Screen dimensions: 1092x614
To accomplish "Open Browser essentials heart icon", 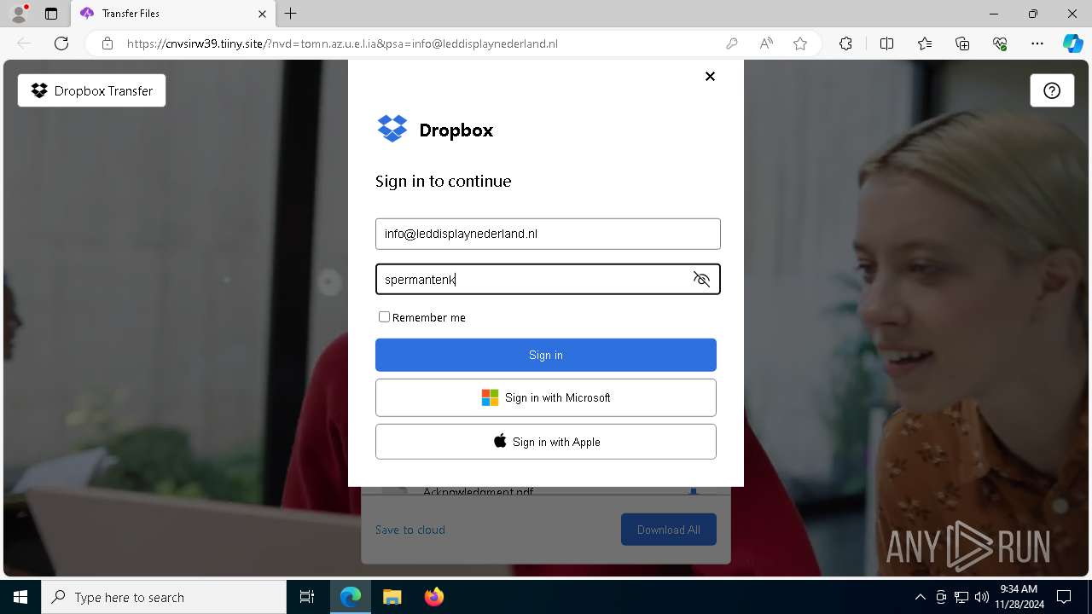I will click(x=1000, y=43).
